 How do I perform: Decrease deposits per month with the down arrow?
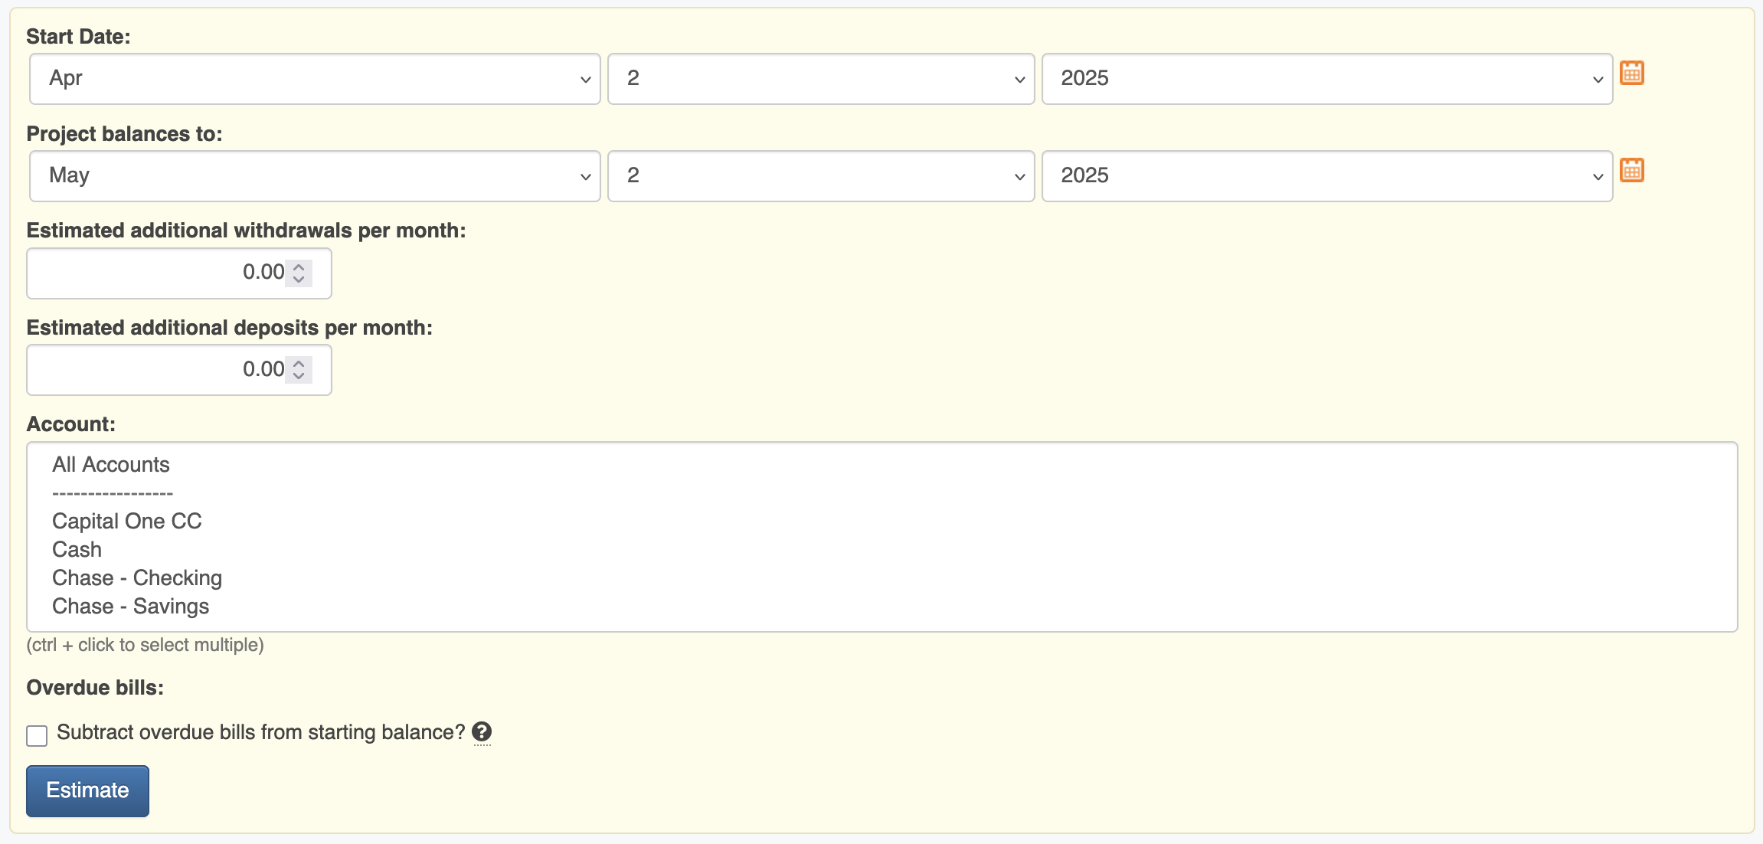coord(299,376)
